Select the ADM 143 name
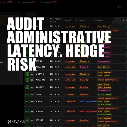Viewport: 127px width, 127px height. click(39, 102)
